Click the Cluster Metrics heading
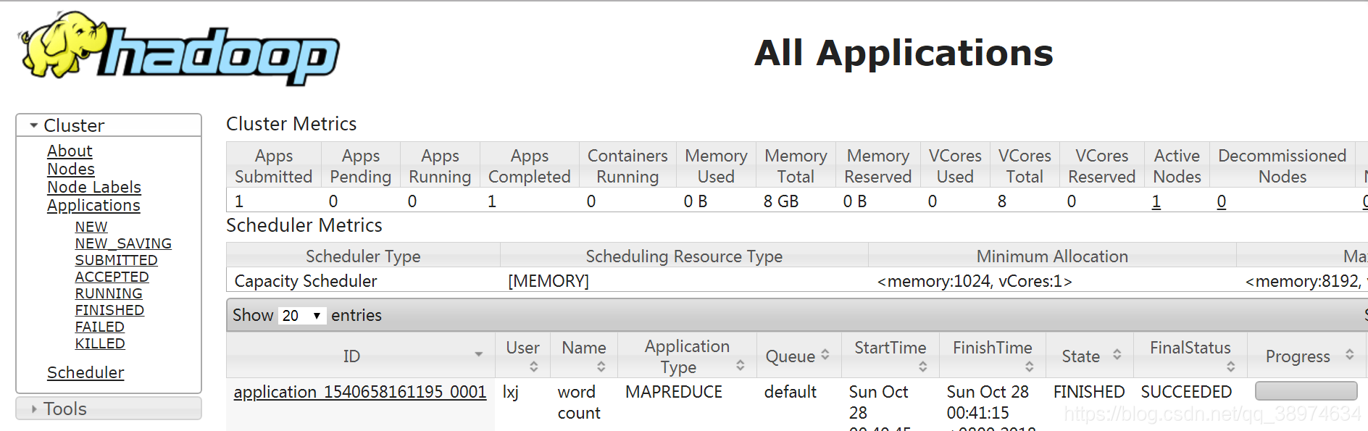This screenshot has width=1368, height=431. click(x=291, y=124)
